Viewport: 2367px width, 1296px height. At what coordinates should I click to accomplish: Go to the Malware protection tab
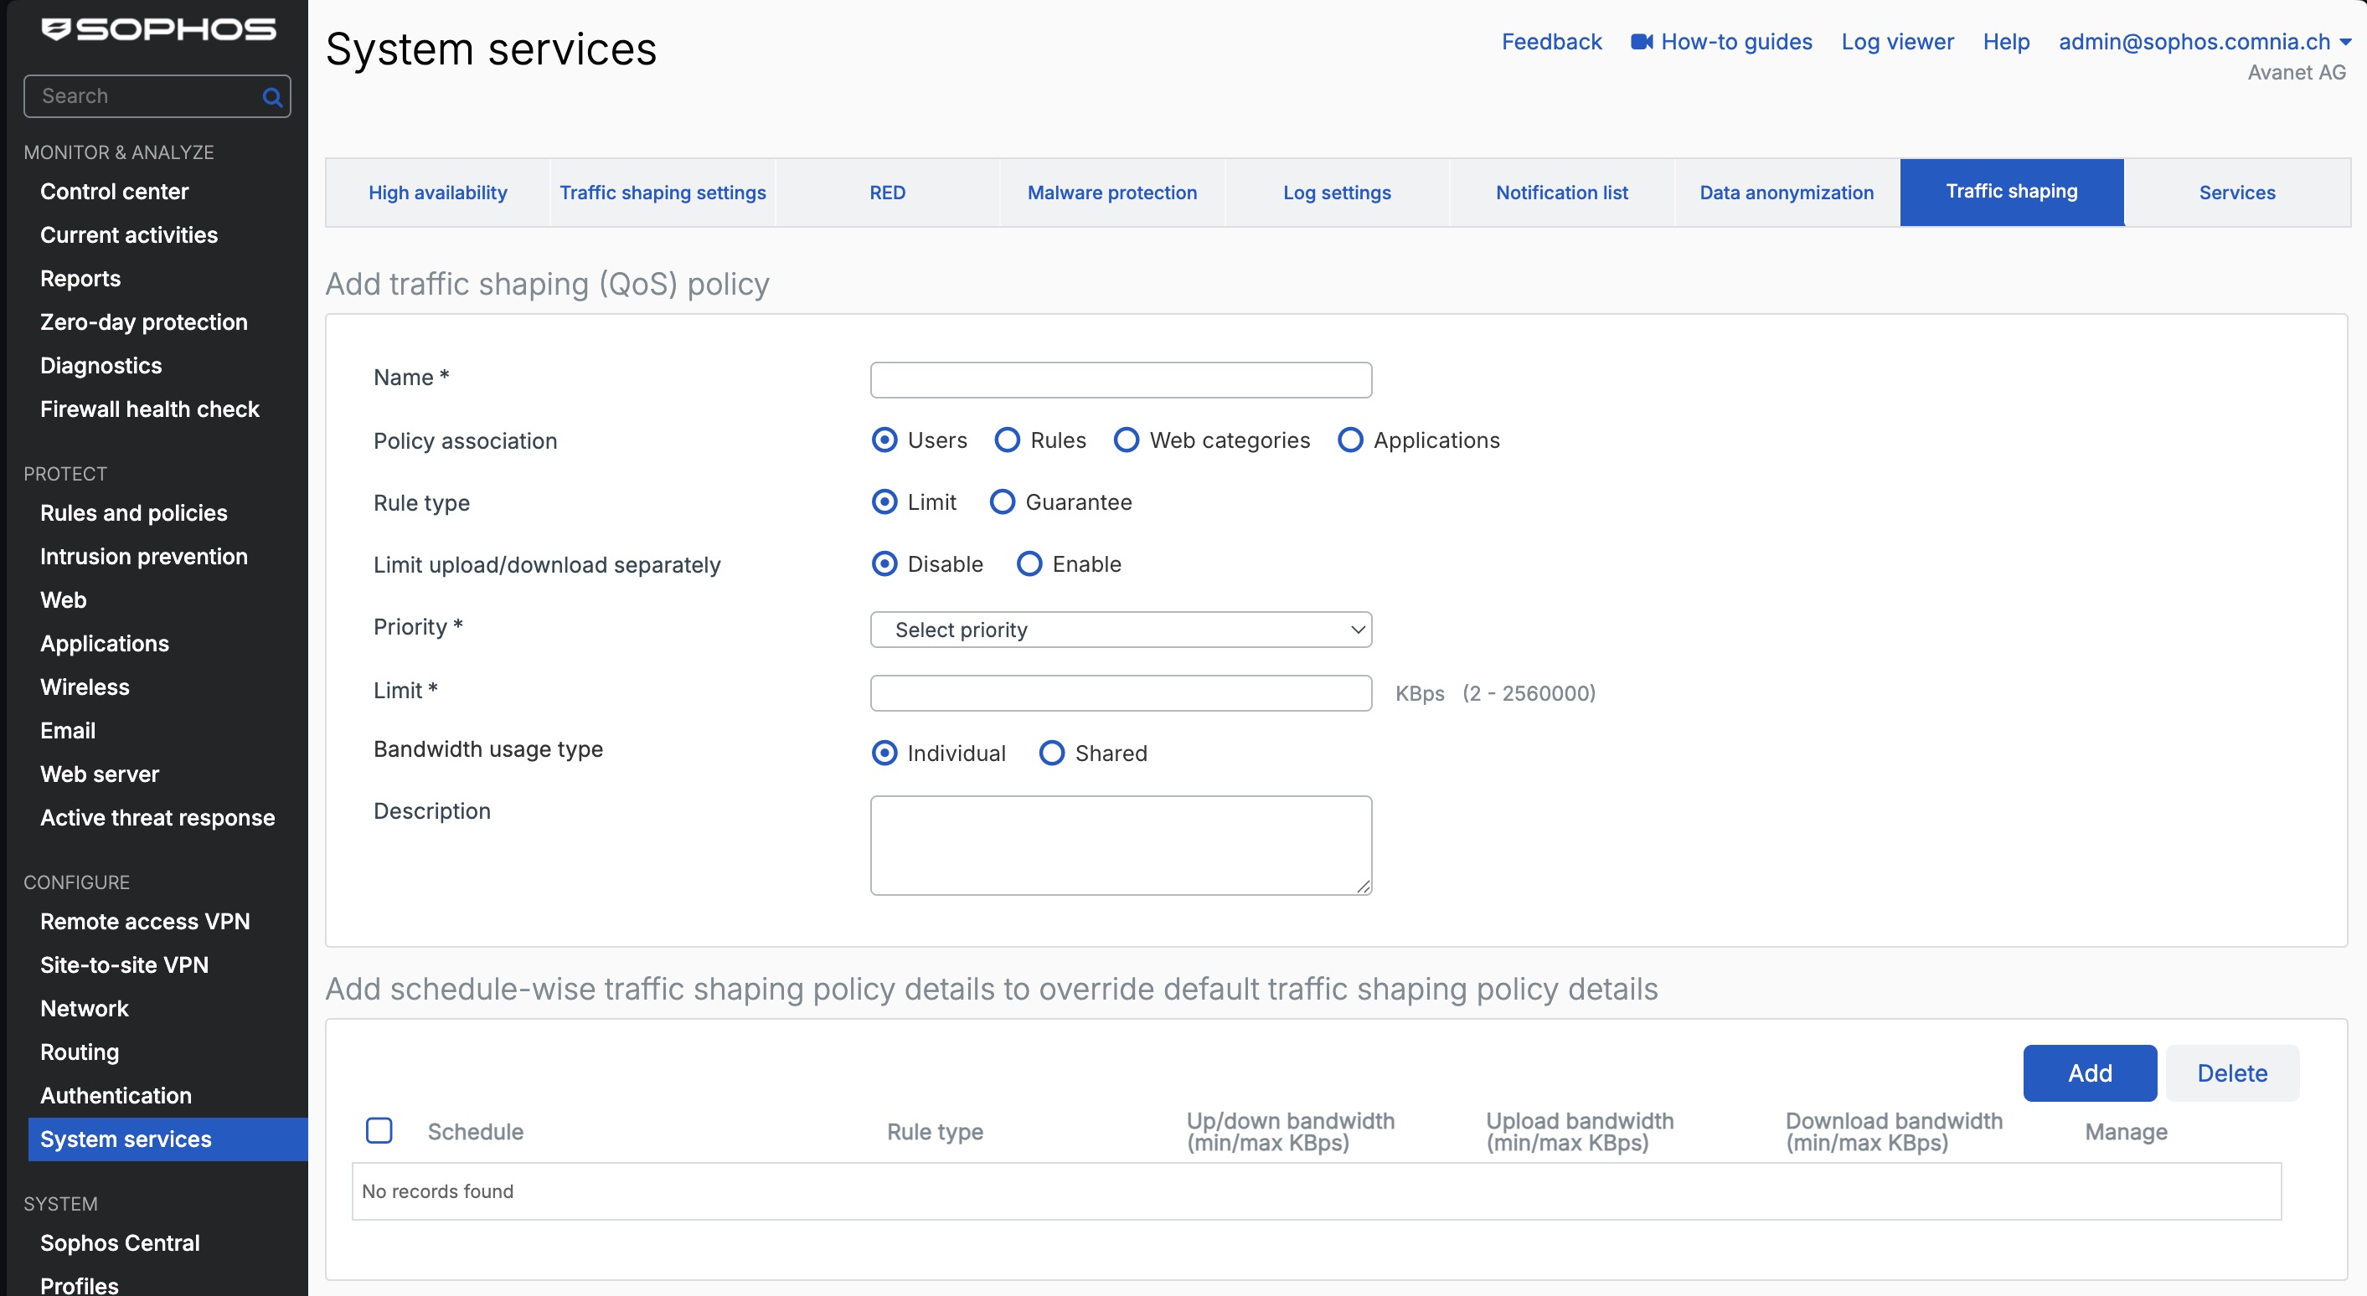click(1111, 193)
